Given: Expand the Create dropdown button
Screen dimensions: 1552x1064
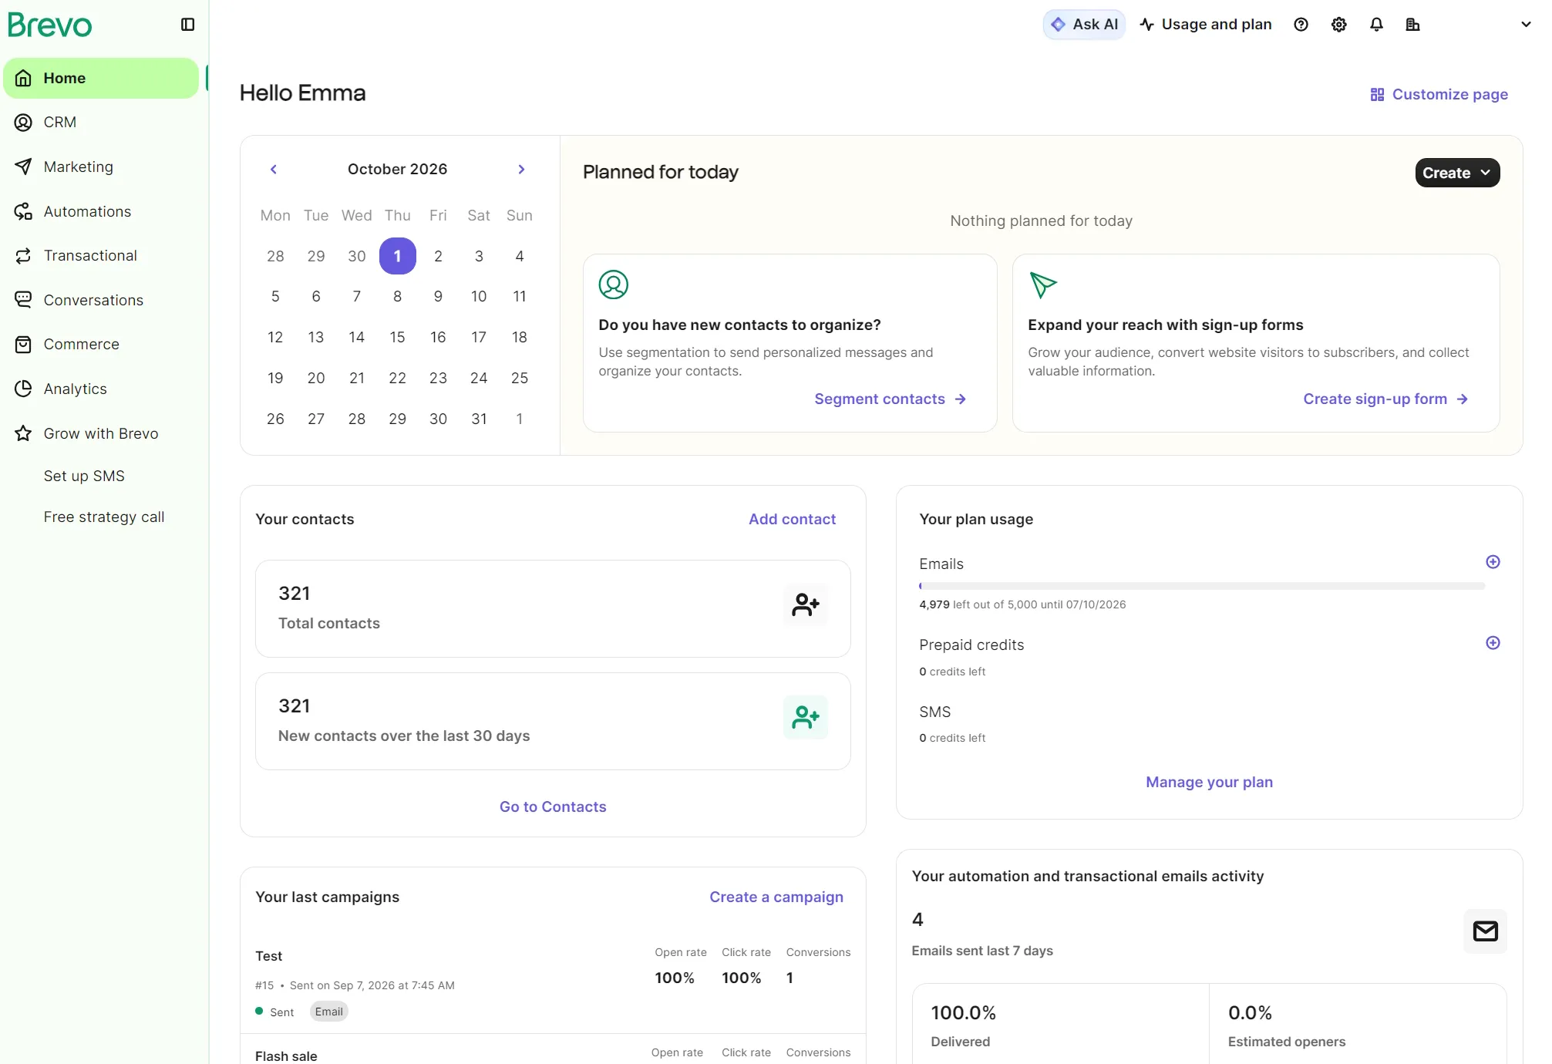Looking at the screenshot, I should pyautogui.click(x=1457, y=173).
